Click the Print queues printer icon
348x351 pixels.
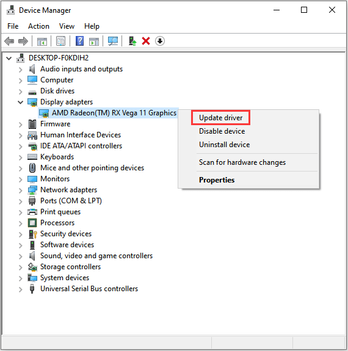32,212
